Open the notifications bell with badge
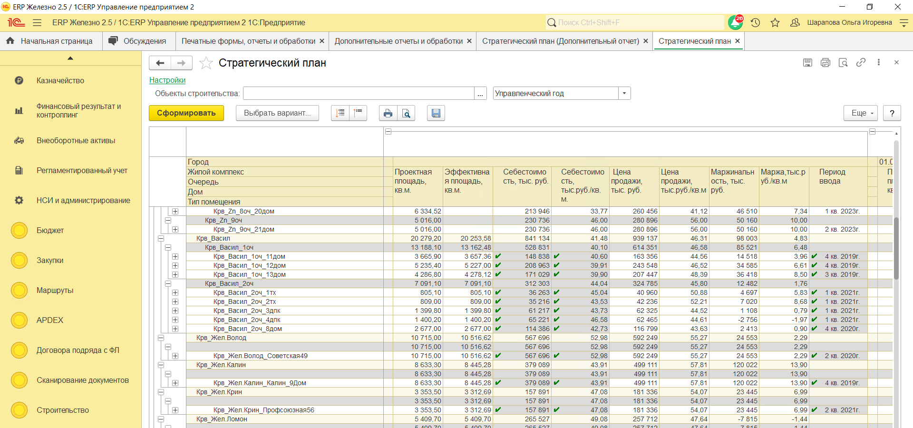913x428 pixels. [x=735, y=22]
